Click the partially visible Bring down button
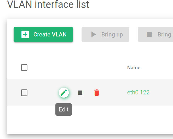Screen dimensions: 173x139 [x=155, y=34]
